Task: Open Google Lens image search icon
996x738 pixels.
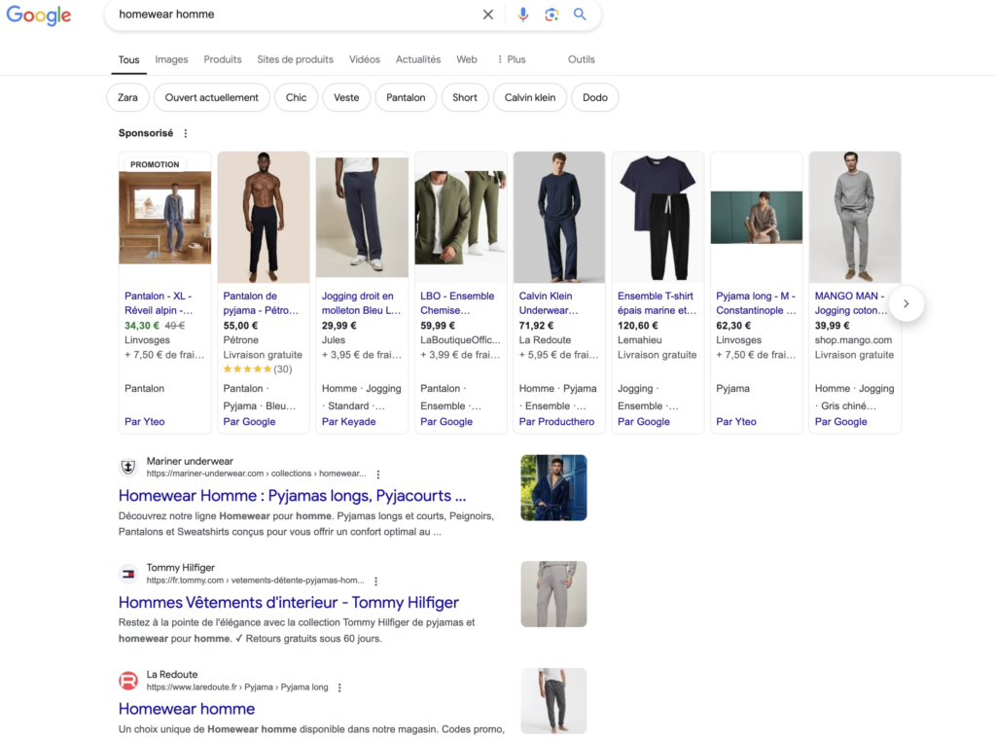Action: coord(551,15)
